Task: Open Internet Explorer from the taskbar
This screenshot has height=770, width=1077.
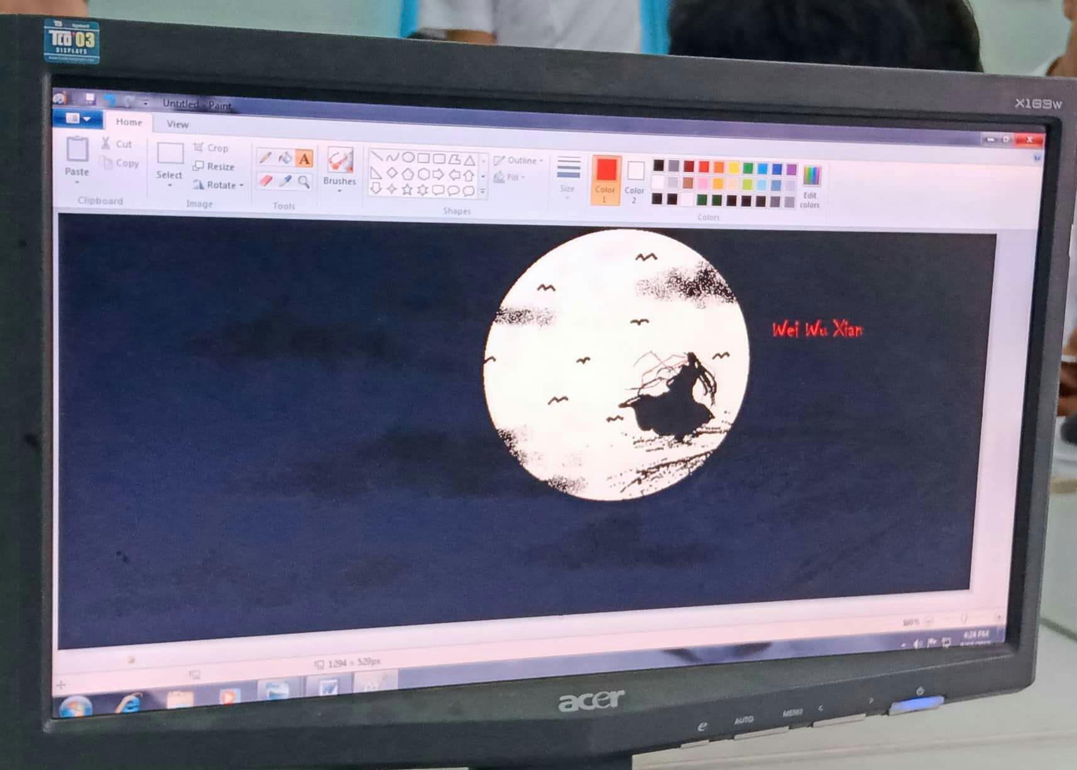Action: coord(129,703)
